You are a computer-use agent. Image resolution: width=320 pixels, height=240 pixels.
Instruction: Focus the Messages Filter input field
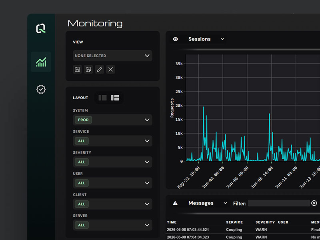coord(279,203)
